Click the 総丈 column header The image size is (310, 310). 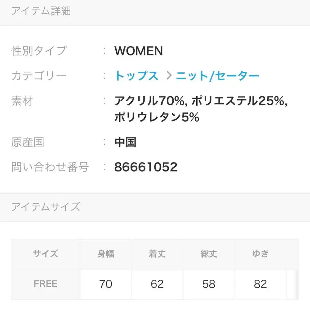point(209,254)
